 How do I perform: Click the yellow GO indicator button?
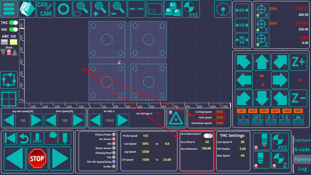tap(13, 42)
